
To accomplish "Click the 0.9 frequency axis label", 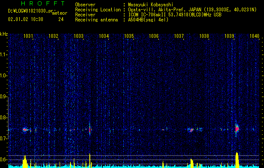I will 3,97.
